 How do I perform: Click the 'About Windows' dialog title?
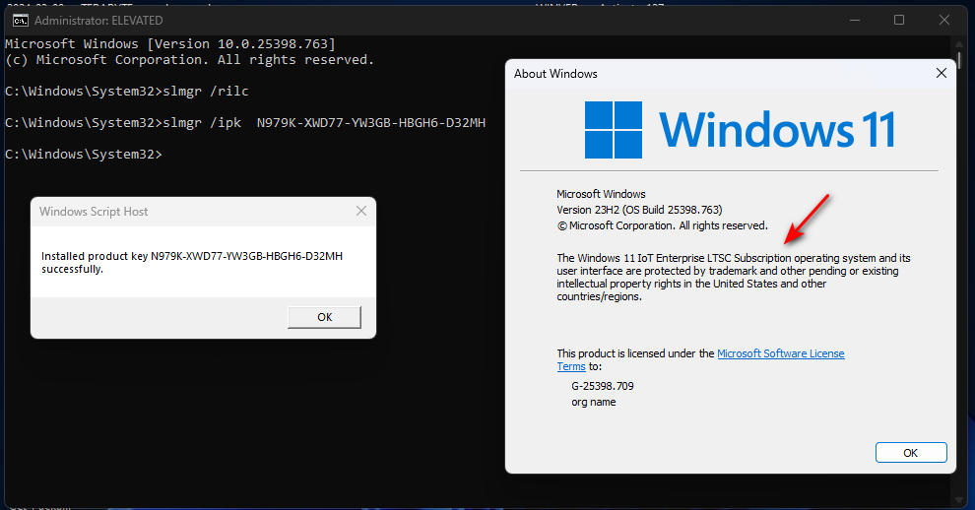coord(555,74)
